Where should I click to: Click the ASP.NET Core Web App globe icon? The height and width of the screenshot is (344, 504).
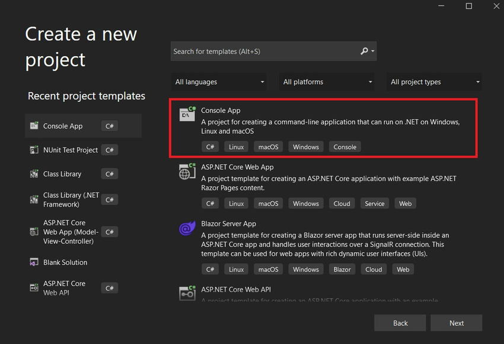point(187,171)
